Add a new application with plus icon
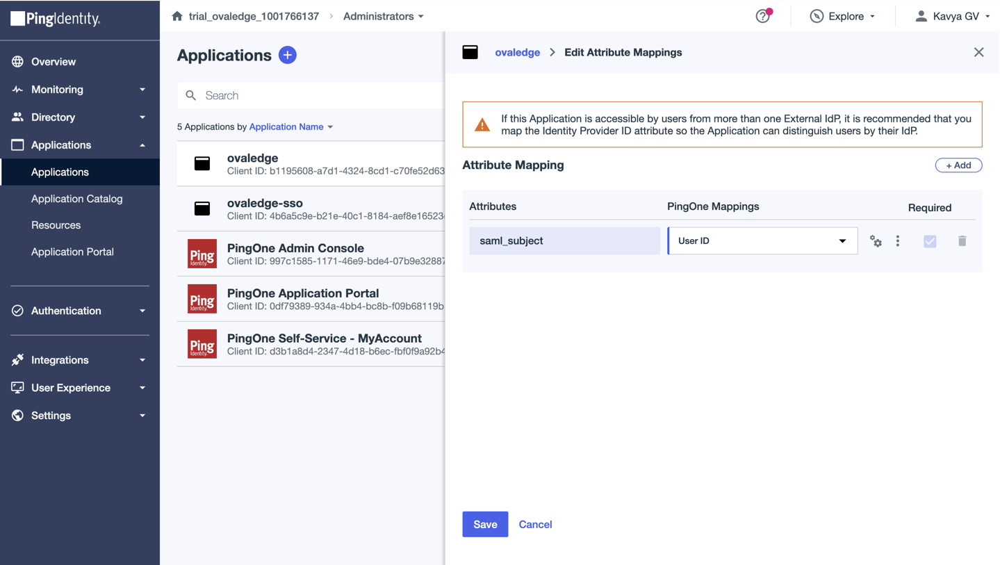This screenshot has height=565, width=1000. pos(288,55)
